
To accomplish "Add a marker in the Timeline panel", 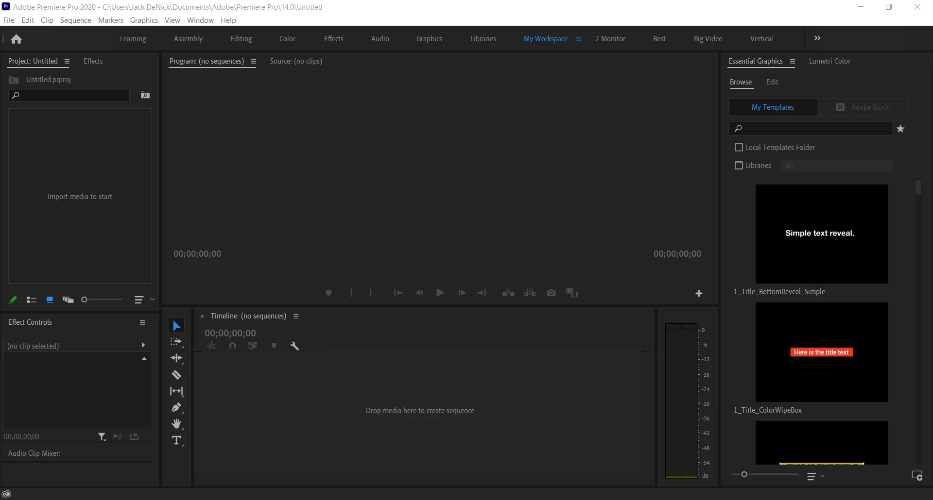I will pos(274,346).
